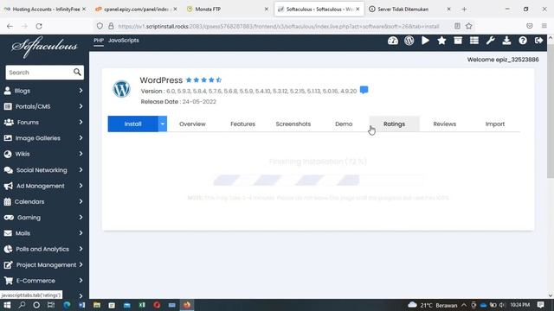Click the installation progress bar

pos(318,181)
